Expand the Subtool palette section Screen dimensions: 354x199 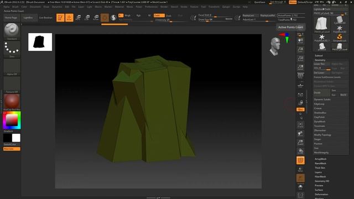[x=319, y=55]
